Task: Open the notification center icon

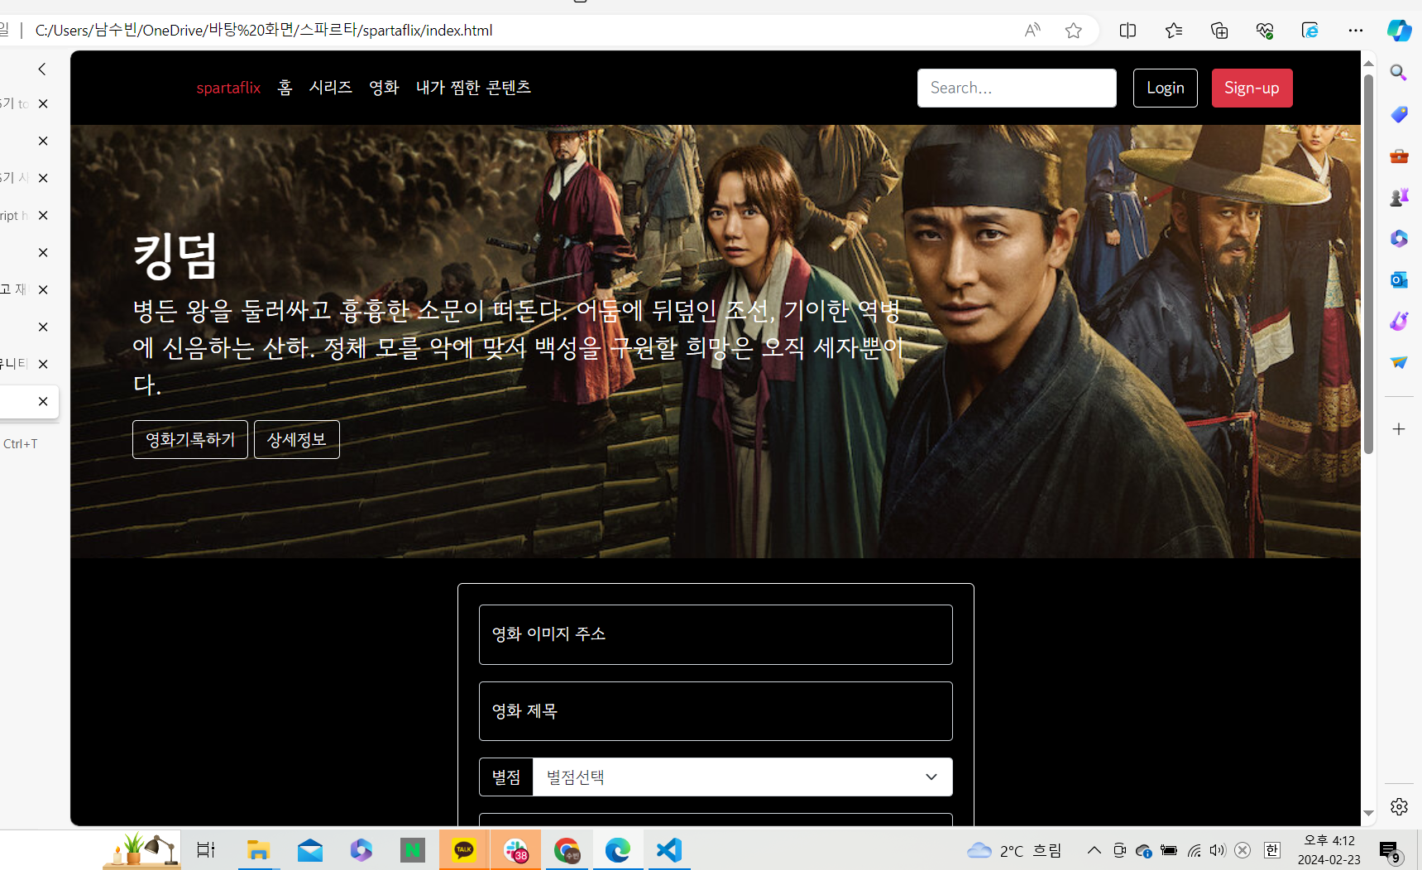Action: 1390,850
